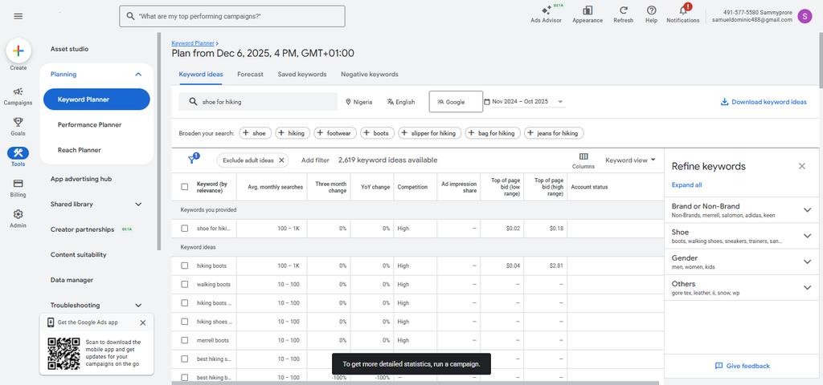The width and height of the screenshot is (823, 385).
Task: Expand Troubleshooting section
Action: coord(138,306)
